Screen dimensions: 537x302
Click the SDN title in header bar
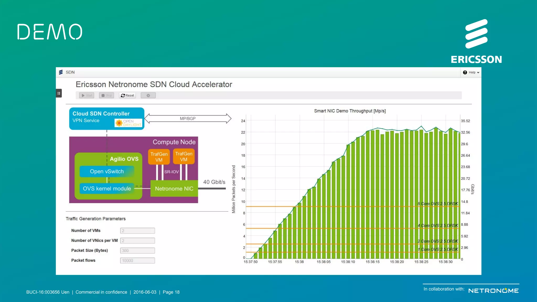coord(70,72)
